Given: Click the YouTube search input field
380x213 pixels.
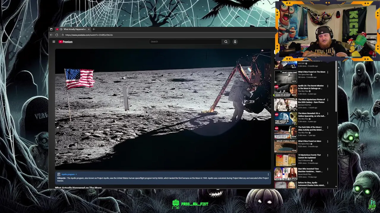Looking at the screenshot, I should pos(186,42).
